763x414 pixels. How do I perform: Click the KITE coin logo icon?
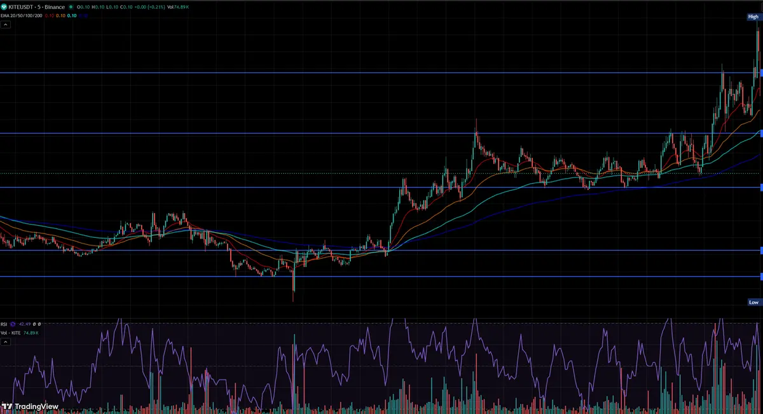[x=4, y=7]
